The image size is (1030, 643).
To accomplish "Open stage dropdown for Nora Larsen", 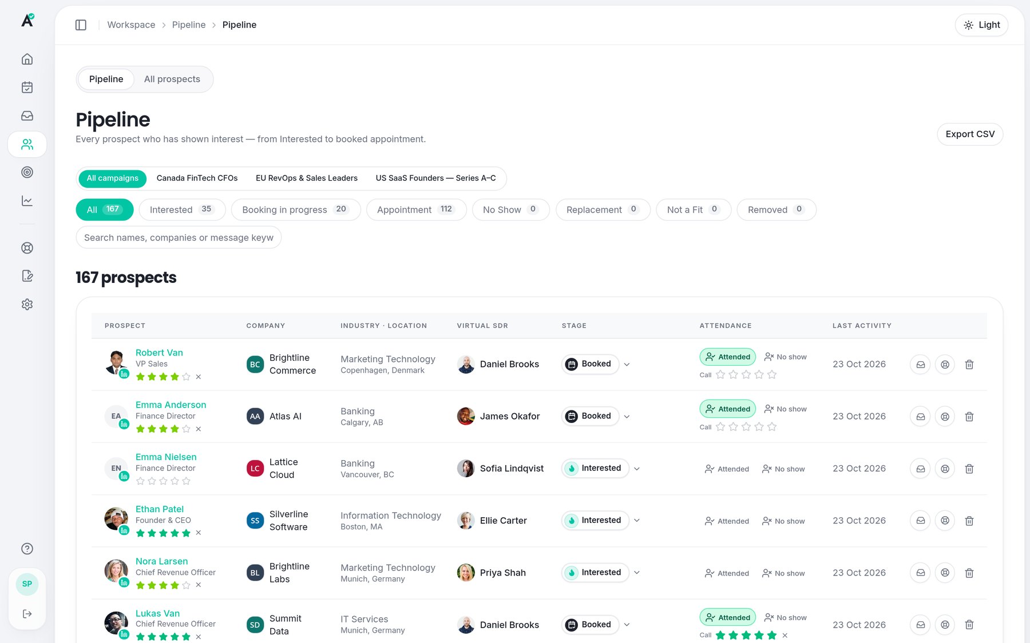I will pos(637,573).
